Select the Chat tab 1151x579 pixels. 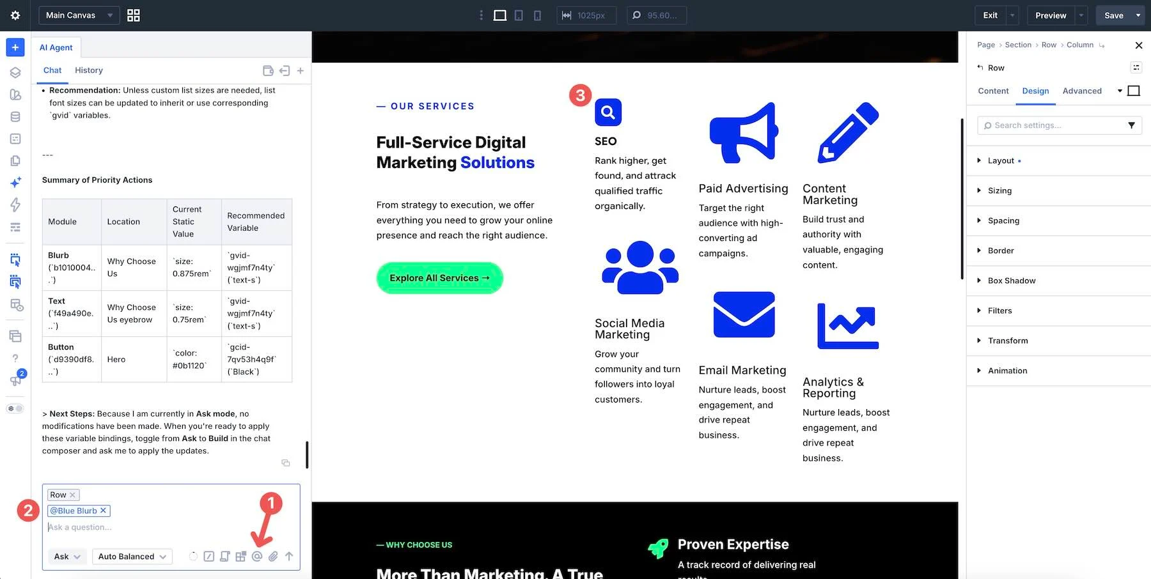pos(52,70)
